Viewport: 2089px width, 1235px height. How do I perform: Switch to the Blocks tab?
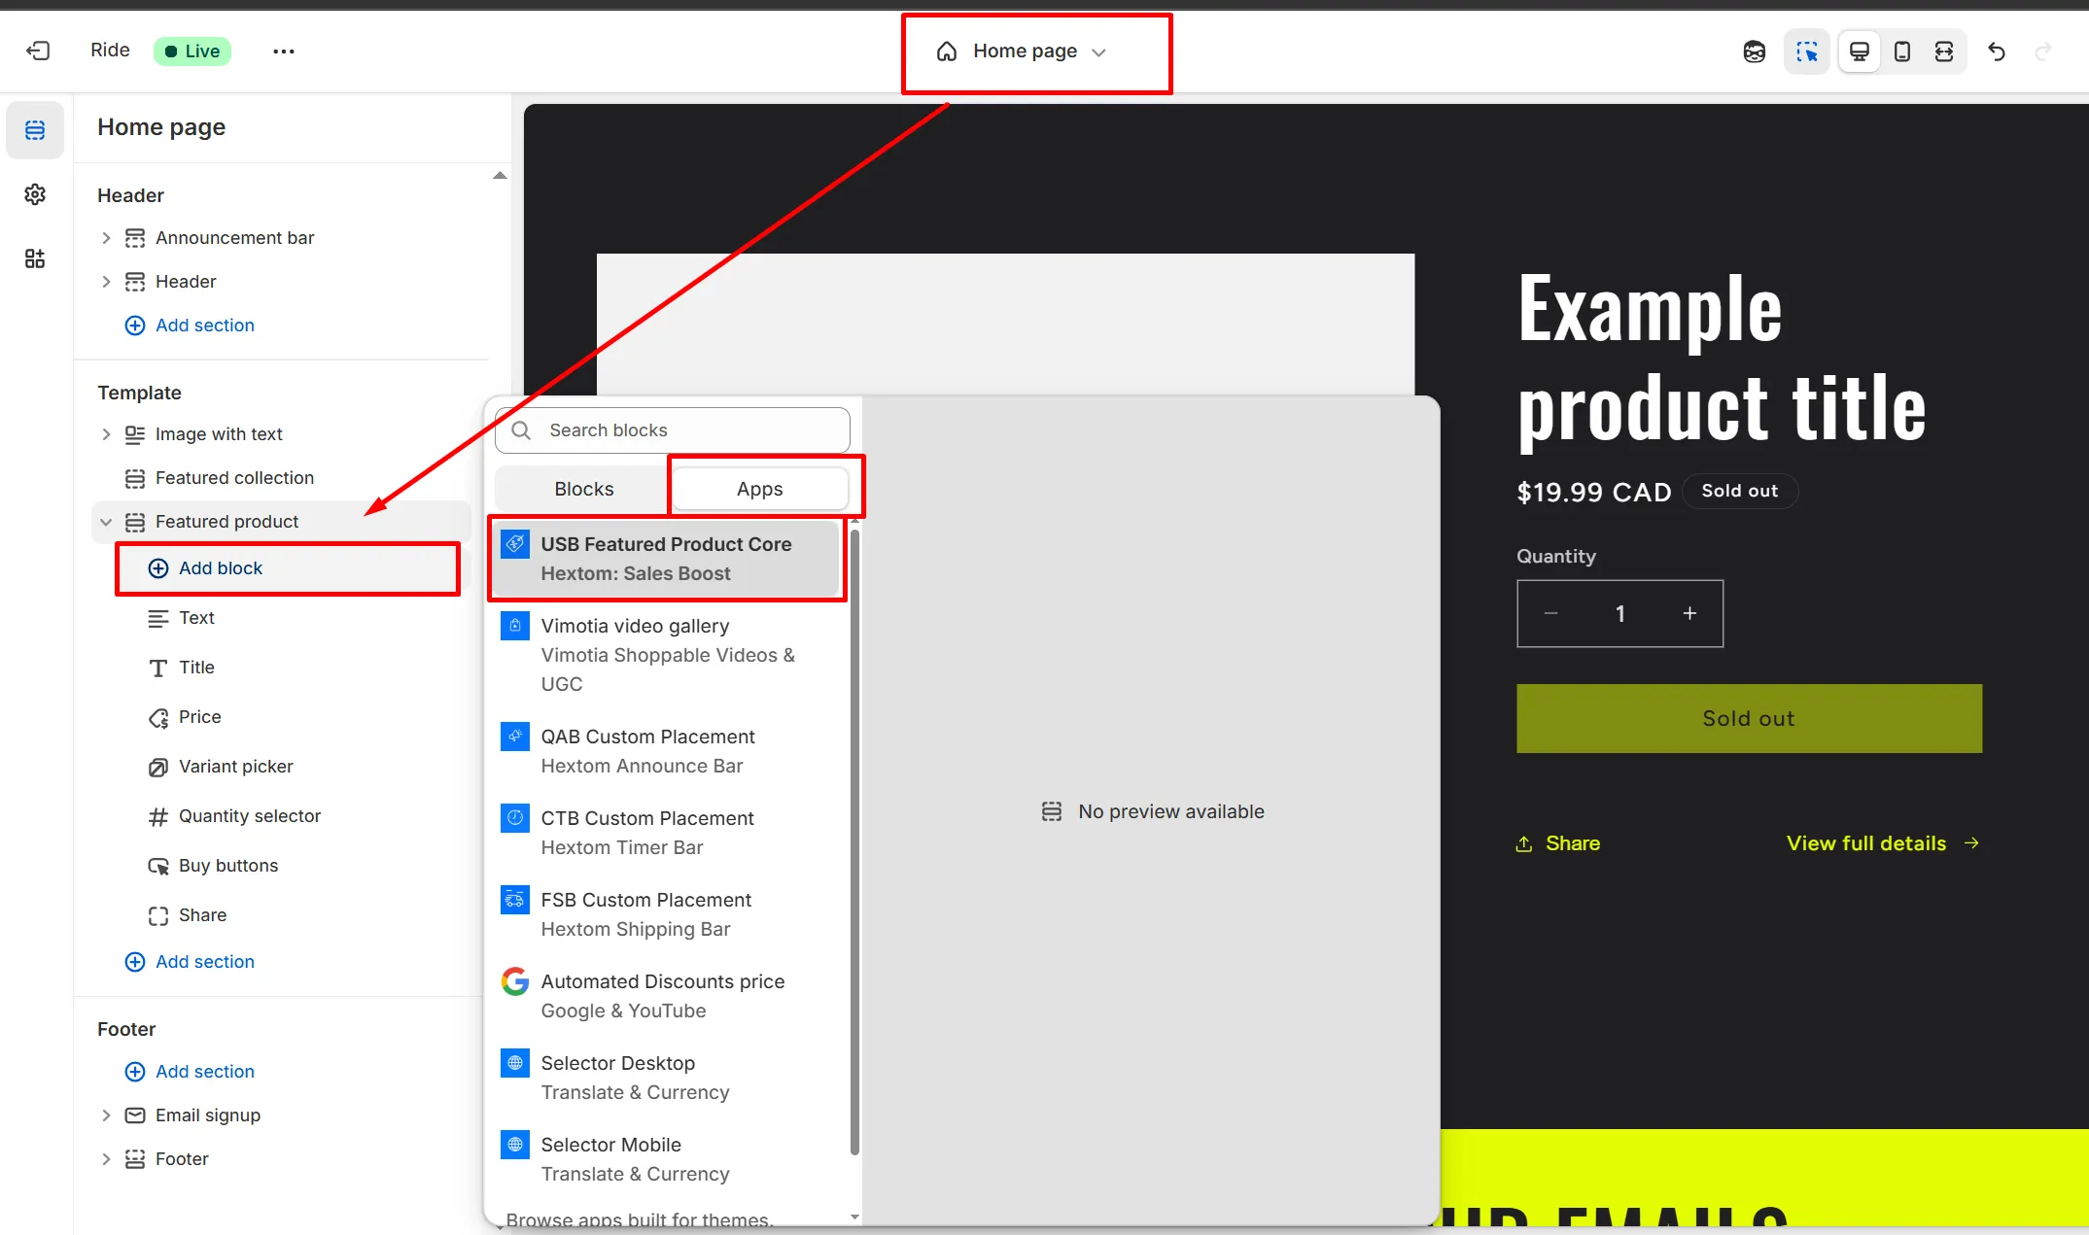(584, 489)
